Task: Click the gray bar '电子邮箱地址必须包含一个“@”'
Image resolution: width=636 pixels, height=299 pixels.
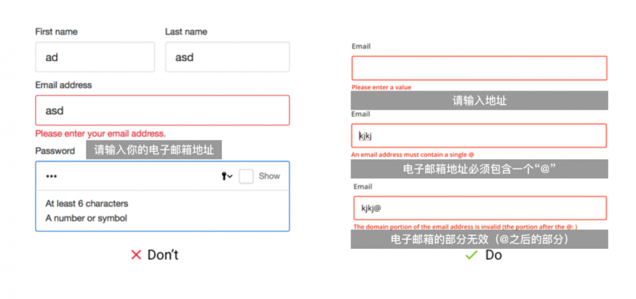Action: tap(480, 169)
